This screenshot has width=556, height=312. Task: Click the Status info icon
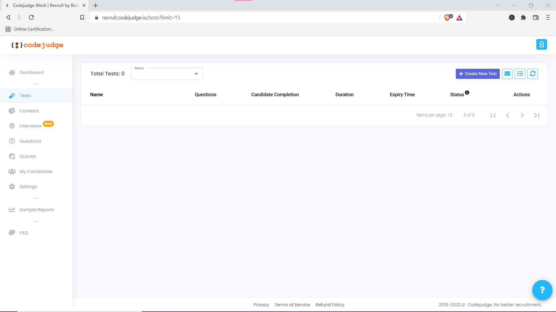(467, 93)
